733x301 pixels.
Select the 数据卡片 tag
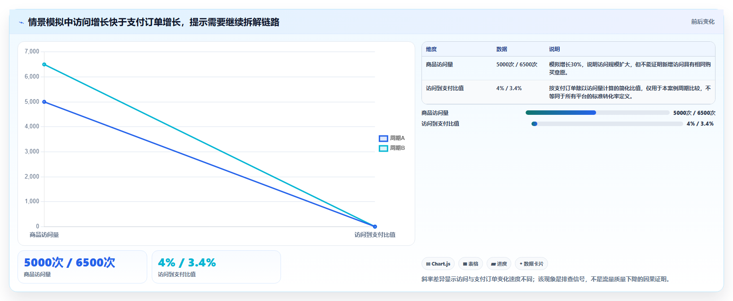coord(531,264)
